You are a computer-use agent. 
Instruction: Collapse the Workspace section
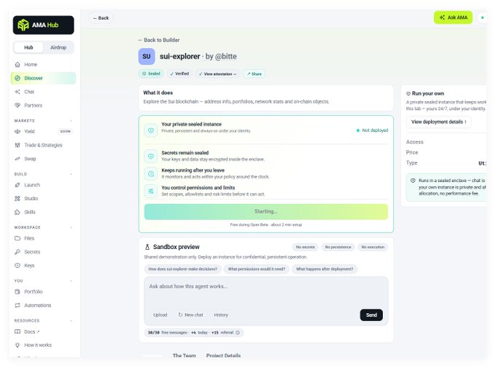point(71,227)
